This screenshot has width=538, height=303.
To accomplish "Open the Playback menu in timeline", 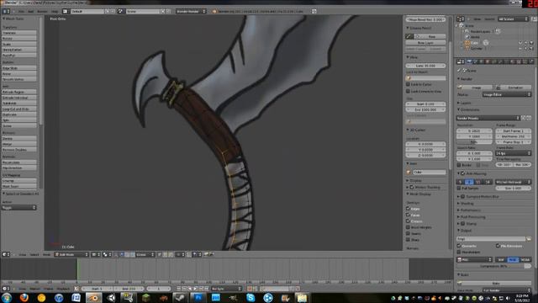I will tap(63, 289).
